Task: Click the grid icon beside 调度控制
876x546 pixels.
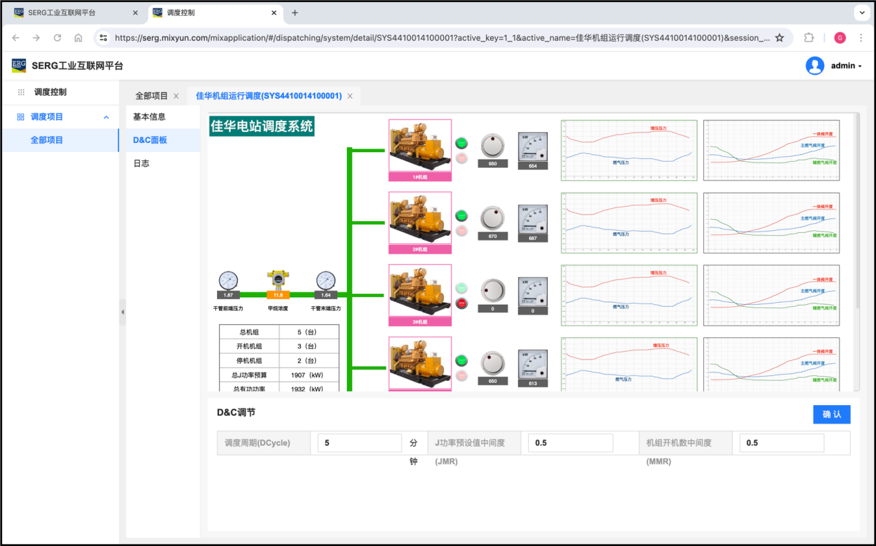Action: (x=21, y=92)
